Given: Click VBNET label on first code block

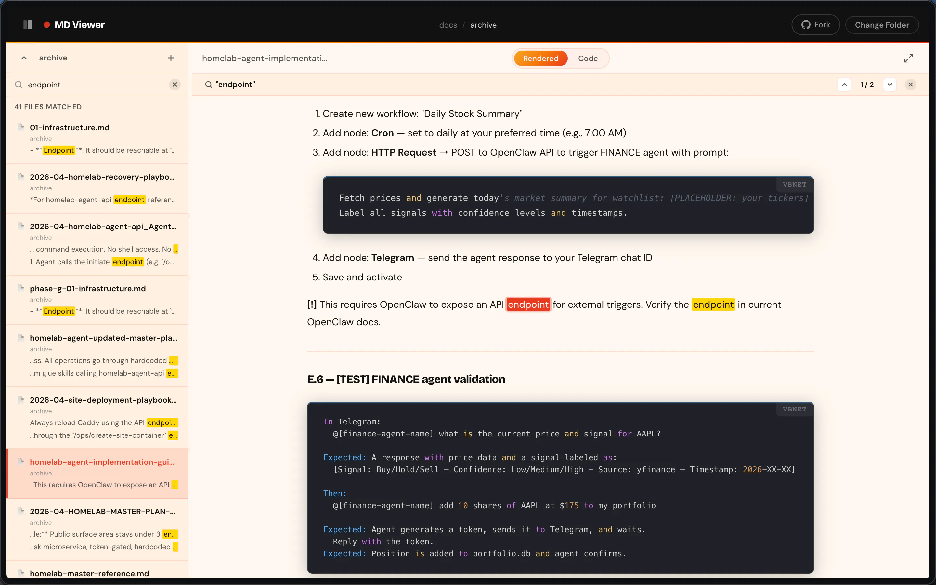Looking at the screenshot, I should point(794,185).
